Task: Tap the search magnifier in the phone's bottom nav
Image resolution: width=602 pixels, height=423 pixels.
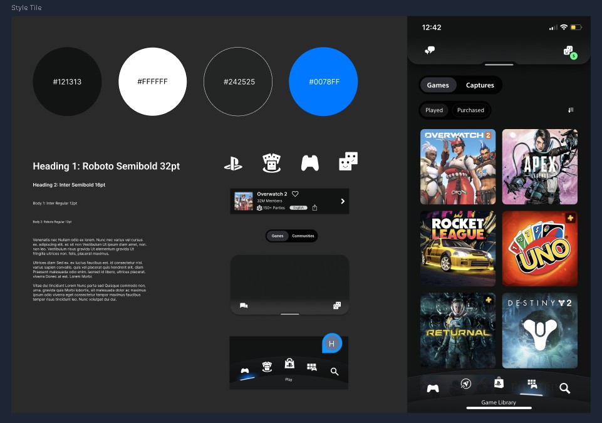Action: (x=565, y=388)
